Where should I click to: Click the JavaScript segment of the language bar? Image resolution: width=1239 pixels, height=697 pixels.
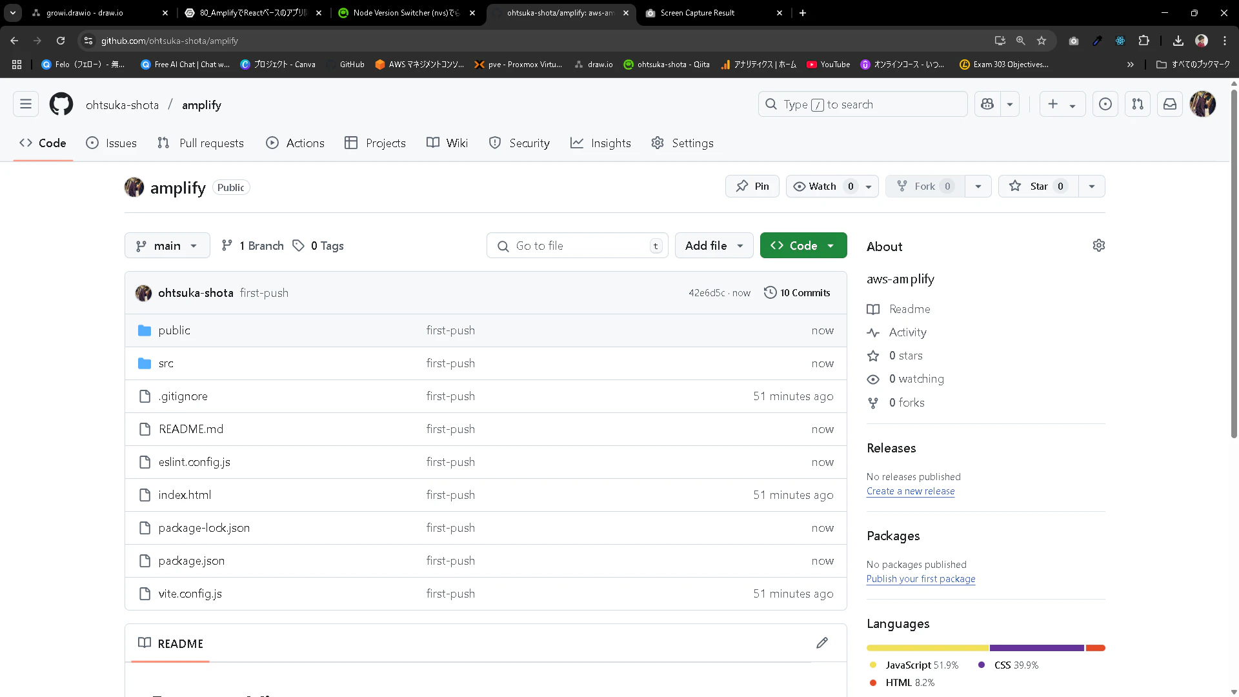(928, 647)
